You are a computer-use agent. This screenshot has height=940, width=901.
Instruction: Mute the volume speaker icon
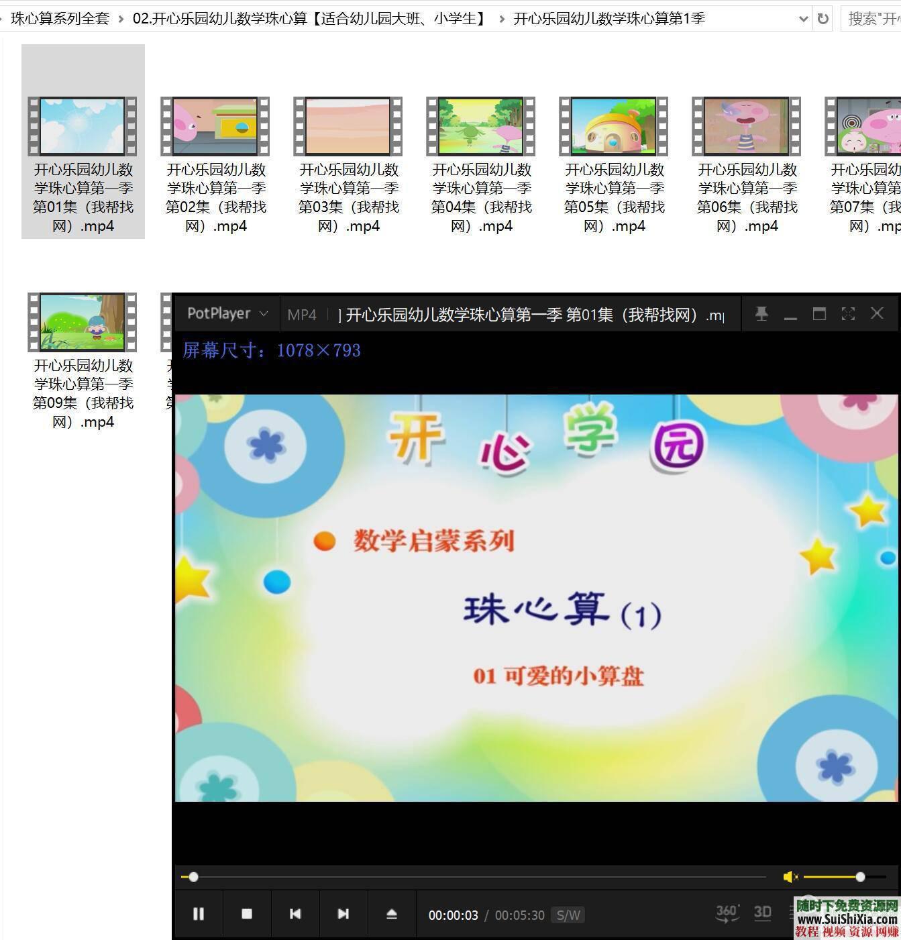(x=790, y=877)
